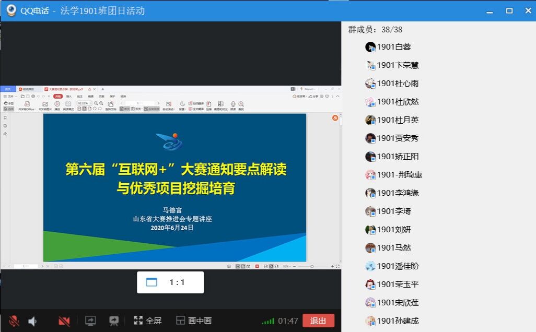
Task: Click the share screen monitor icon
Action: click(x=90, y=321)
